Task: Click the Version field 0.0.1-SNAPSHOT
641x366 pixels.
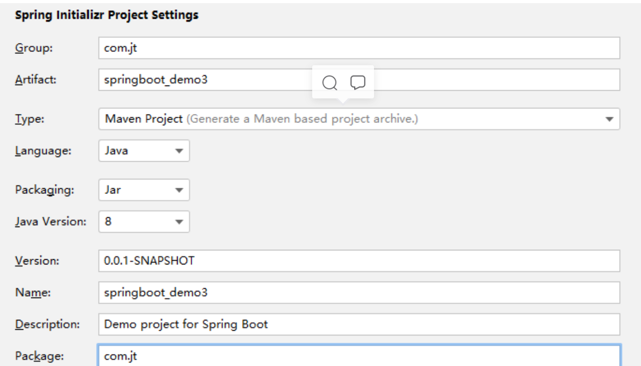Action: (x=359, y=261)
